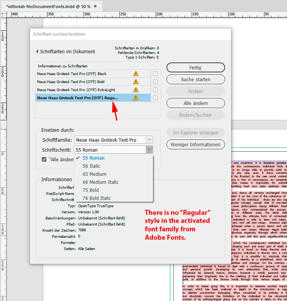
Task: Click the "4 Schriftarten im Dokument" heading
Action: point(65,52)
